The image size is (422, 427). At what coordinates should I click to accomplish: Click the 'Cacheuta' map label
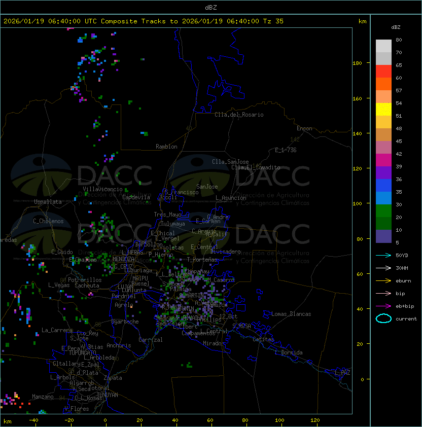point(87,286)
